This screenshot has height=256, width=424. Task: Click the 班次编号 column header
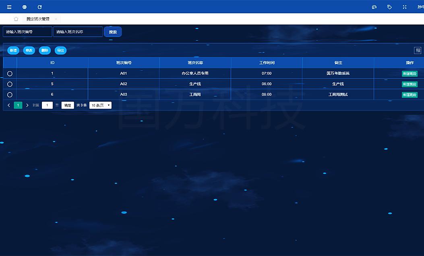coord(124,63)
